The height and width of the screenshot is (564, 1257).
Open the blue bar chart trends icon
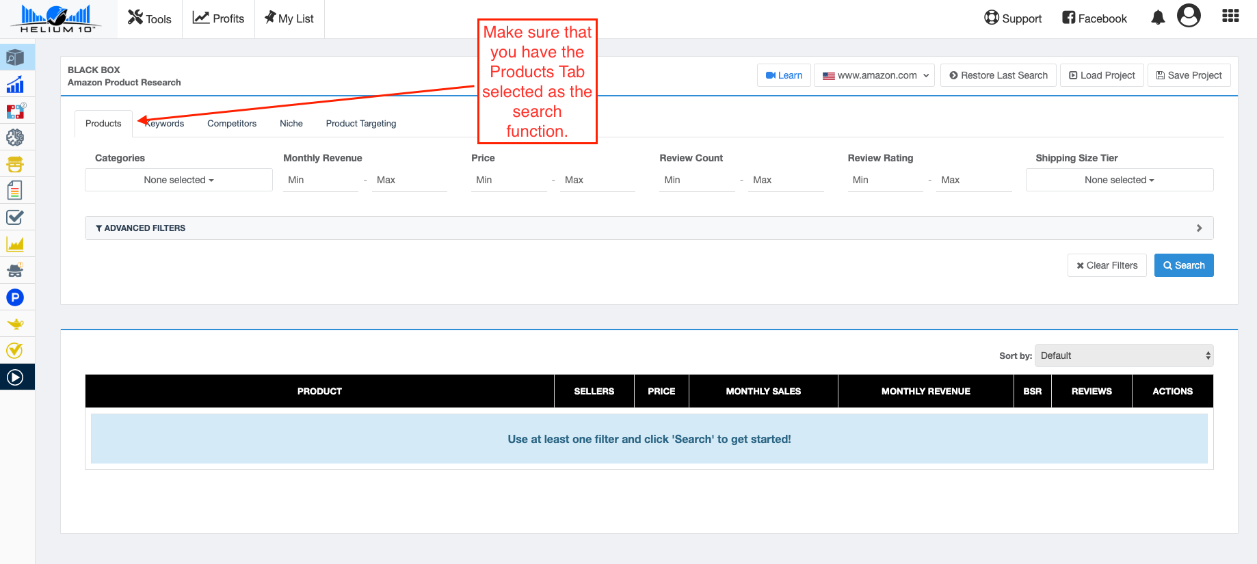(15, 84)
